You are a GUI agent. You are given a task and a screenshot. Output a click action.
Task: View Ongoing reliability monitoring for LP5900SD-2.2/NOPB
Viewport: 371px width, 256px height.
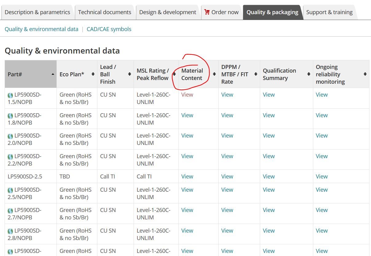point(322,156)
